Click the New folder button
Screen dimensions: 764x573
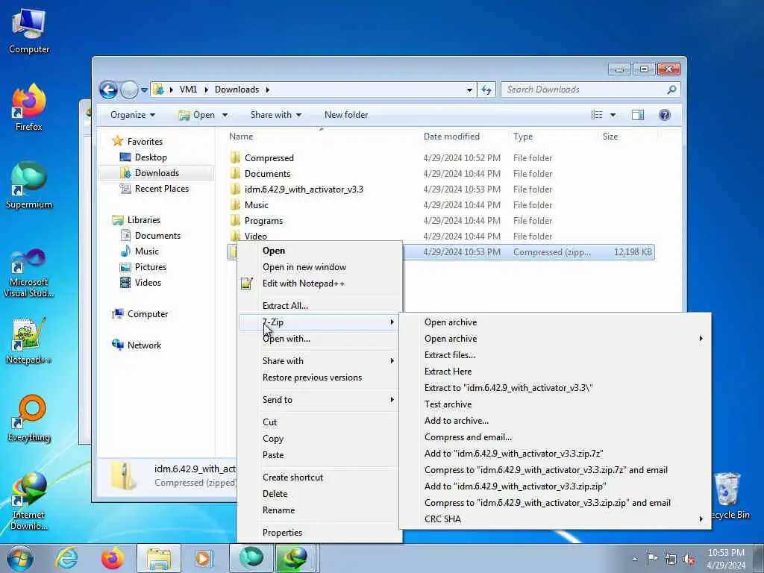pos(346,115)
